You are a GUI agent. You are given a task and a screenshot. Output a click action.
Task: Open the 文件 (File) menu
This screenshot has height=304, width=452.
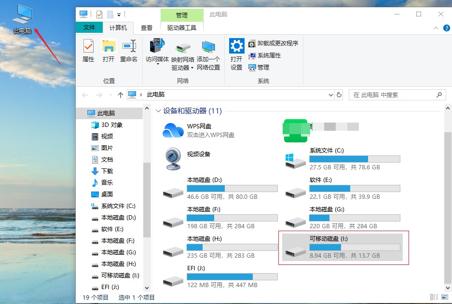(x=89, y=28)
